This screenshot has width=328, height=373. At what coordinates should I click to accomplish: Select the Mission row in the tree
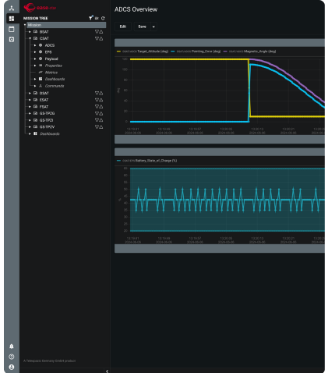pos(66,25)
